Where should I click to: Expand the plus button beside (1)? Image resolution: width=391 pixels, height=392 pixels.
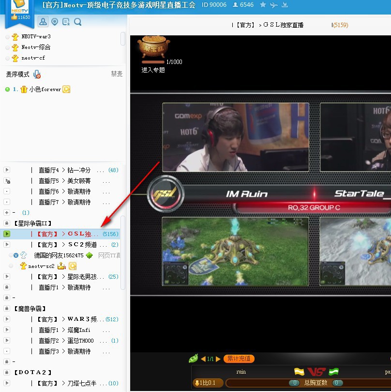(x=7, y=213)
